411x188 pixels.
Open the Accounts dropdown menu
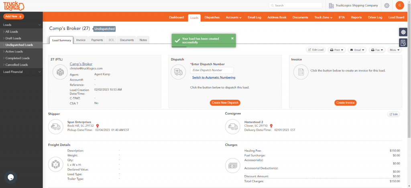pos(234,17)
